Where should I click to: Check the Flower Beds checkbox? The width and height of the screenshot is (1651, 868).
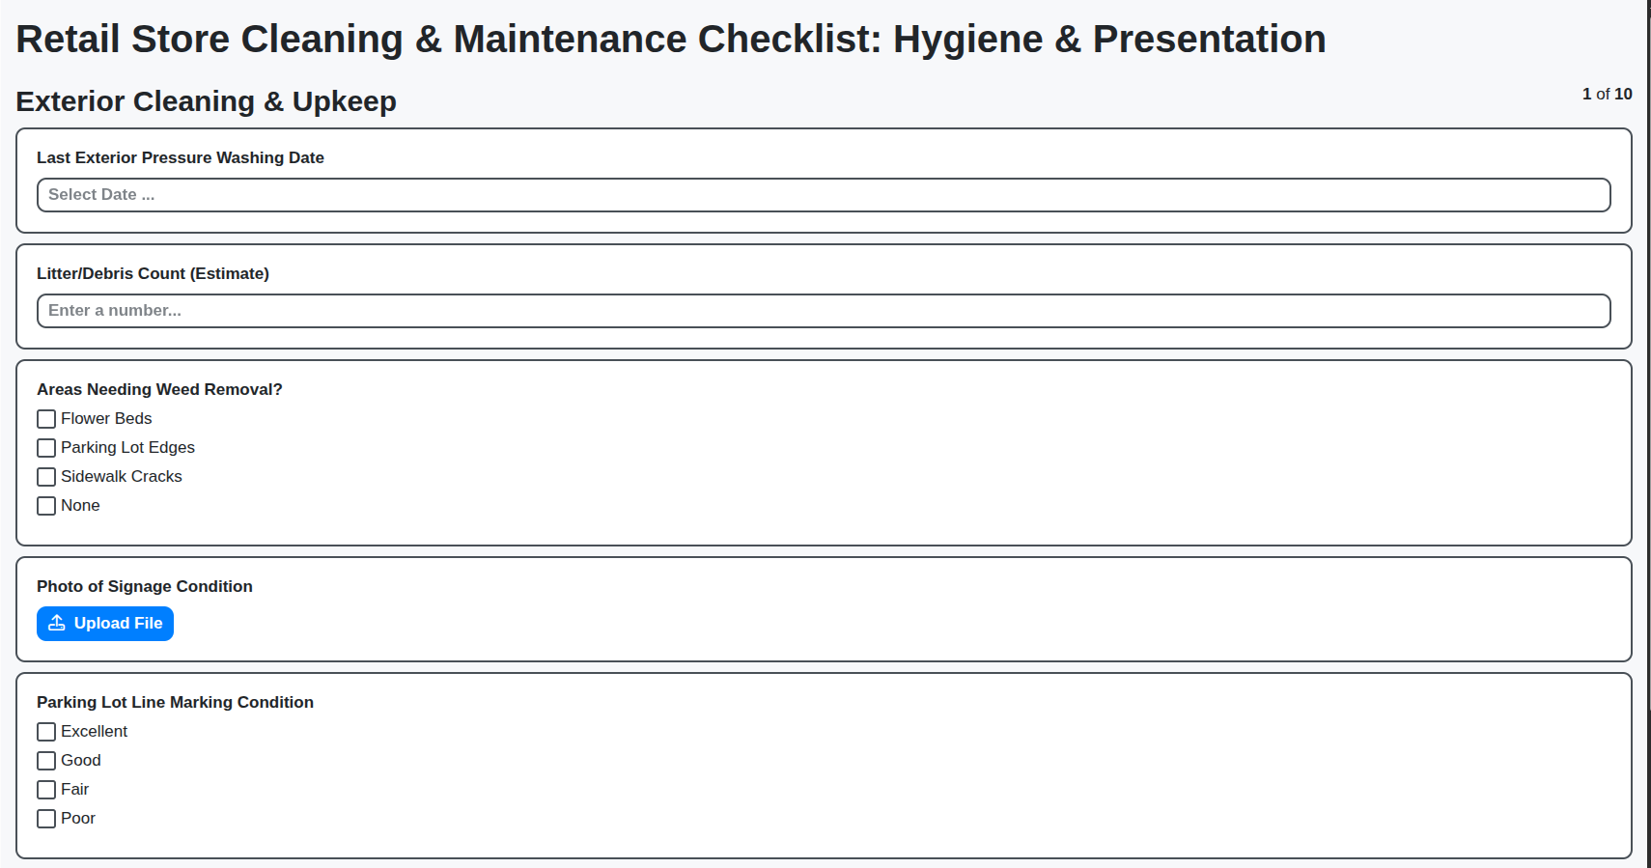click(45, 418)
